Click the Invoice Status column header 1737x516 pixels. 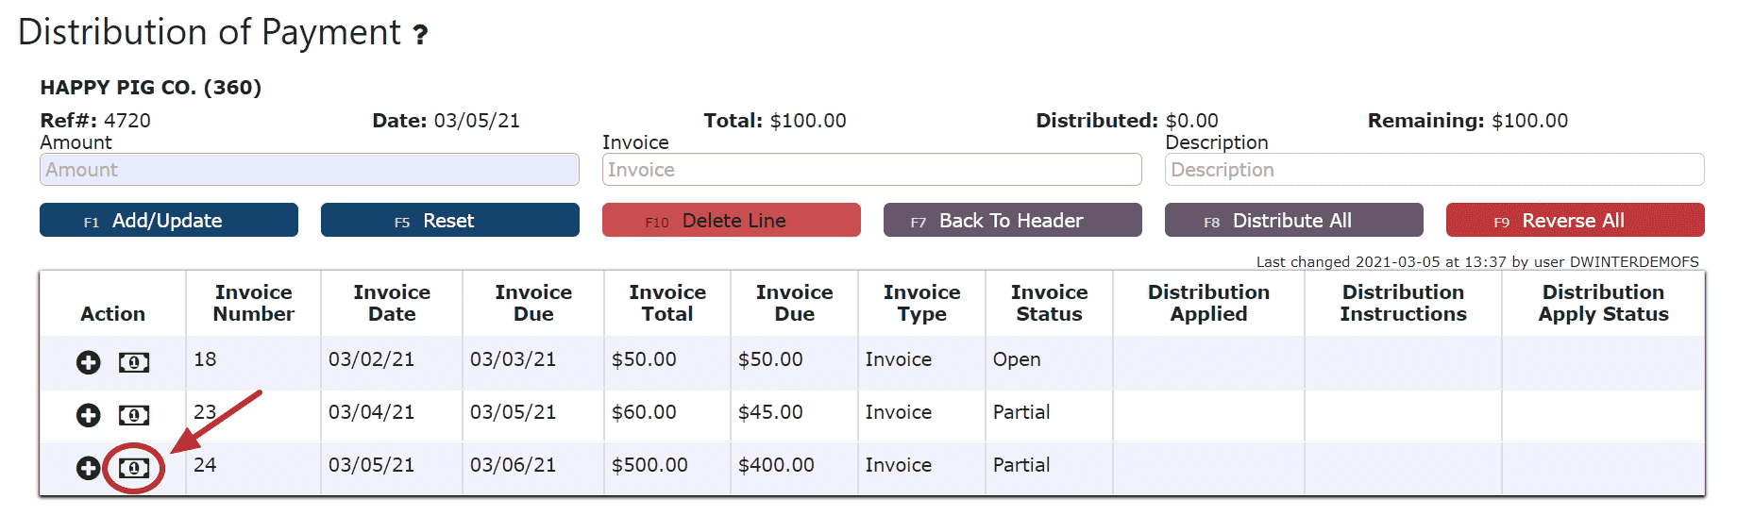tap(1050, 303)
